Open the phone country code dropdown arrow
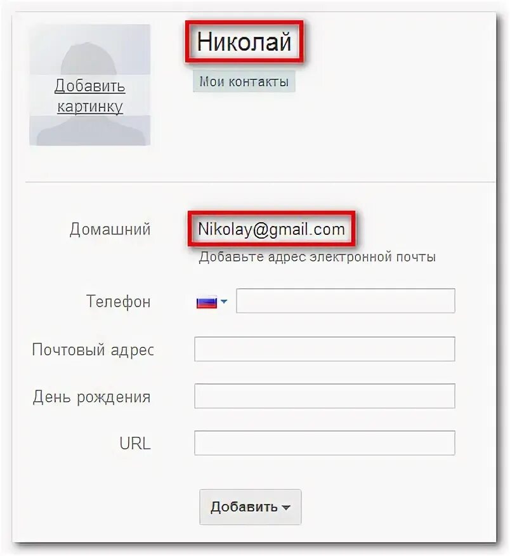 (224, 301)
